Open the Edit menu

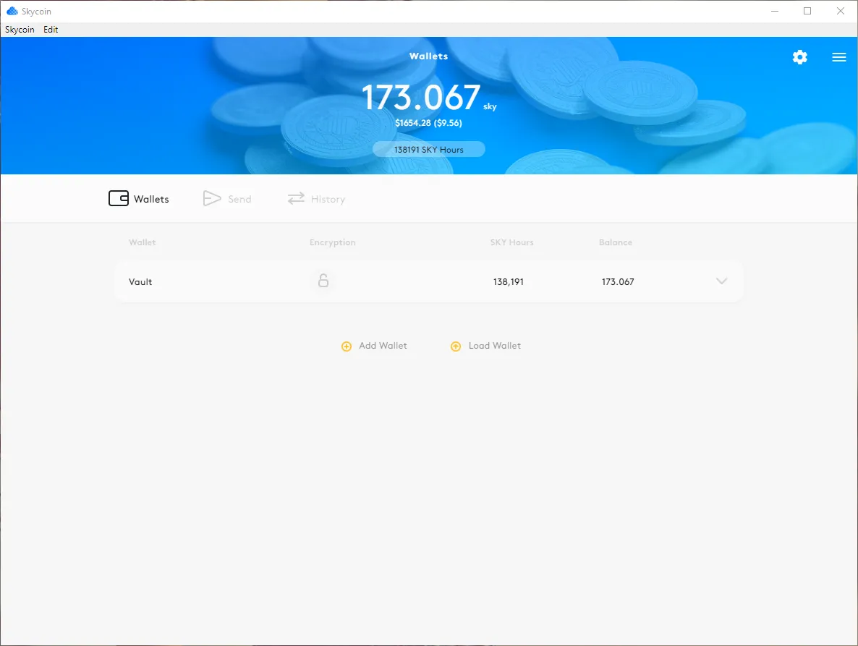(x=51, y=30)
